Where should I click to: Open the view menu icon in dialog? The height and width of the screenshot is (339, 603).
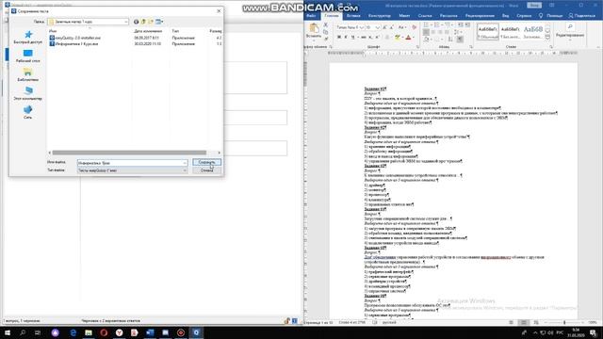pos(159,22)
